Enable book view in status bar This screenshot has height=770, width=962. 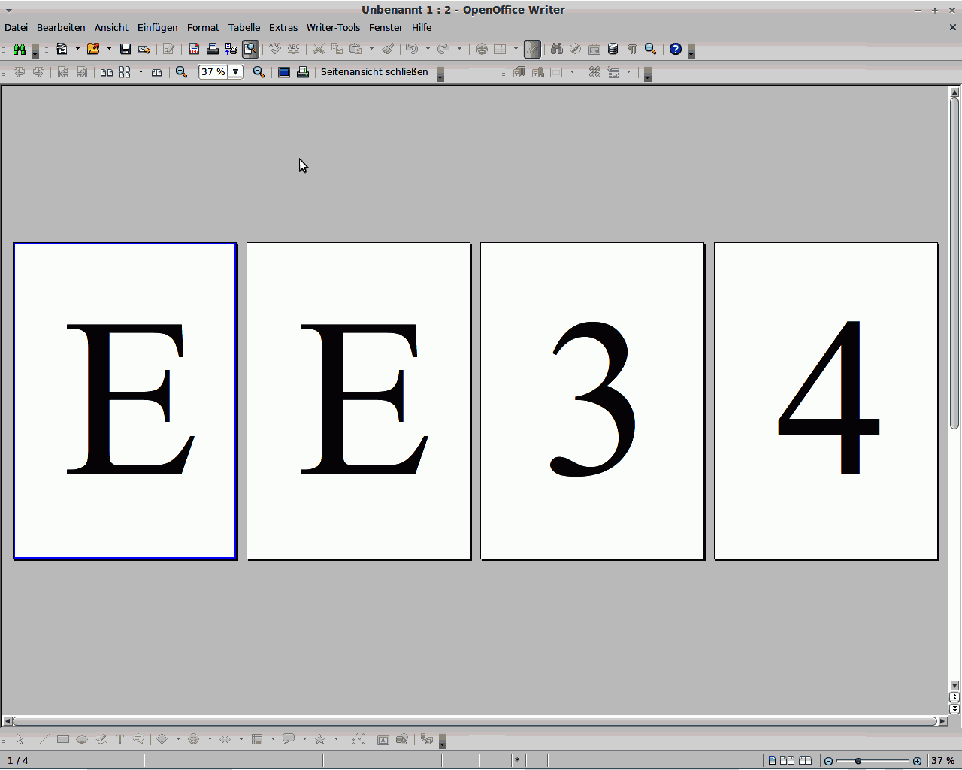(805, 761)
